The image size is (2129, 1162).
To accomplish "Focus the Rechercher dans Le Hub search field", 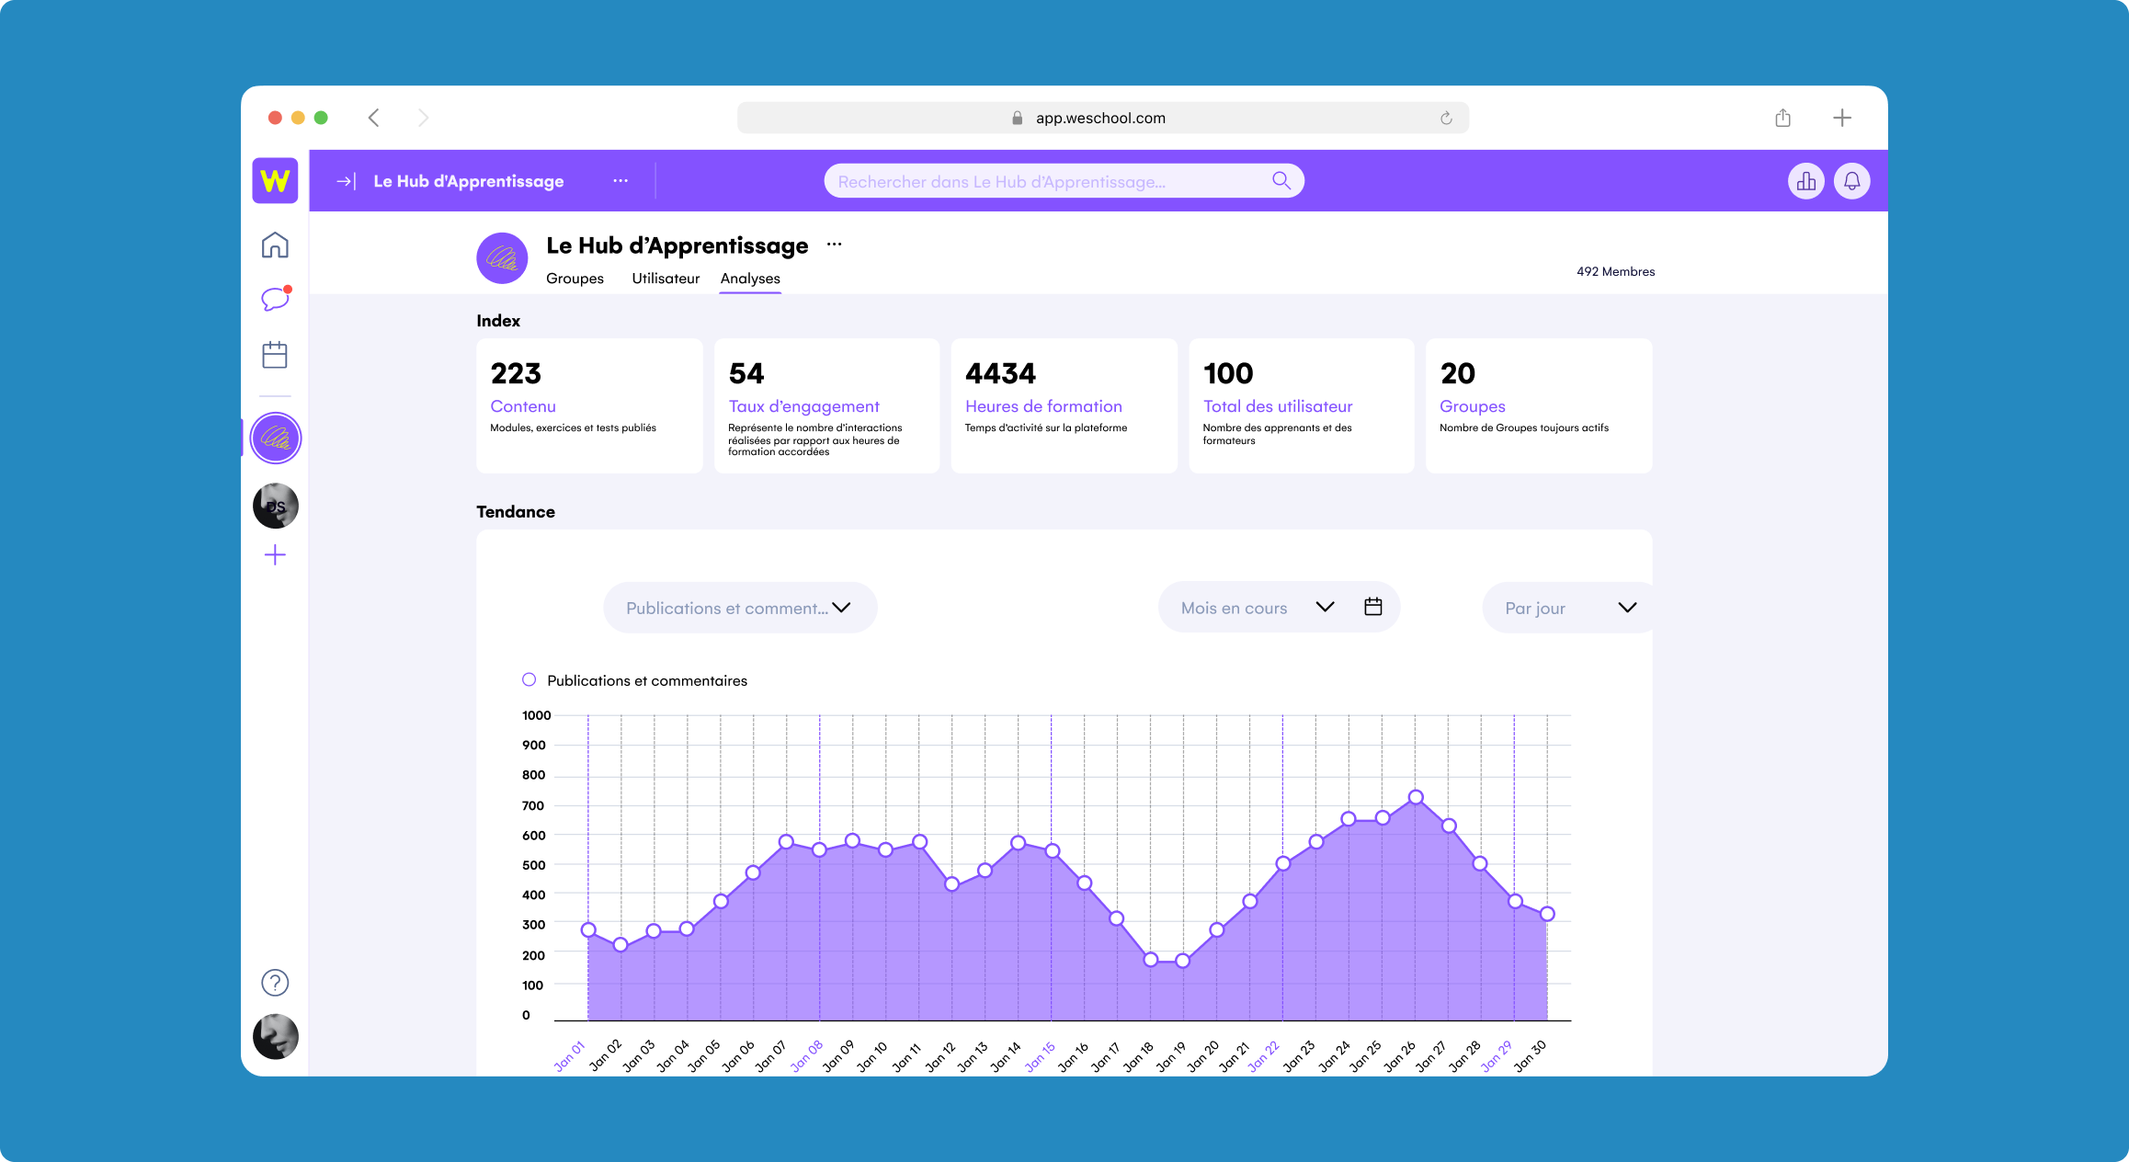I will [1064, 181].
